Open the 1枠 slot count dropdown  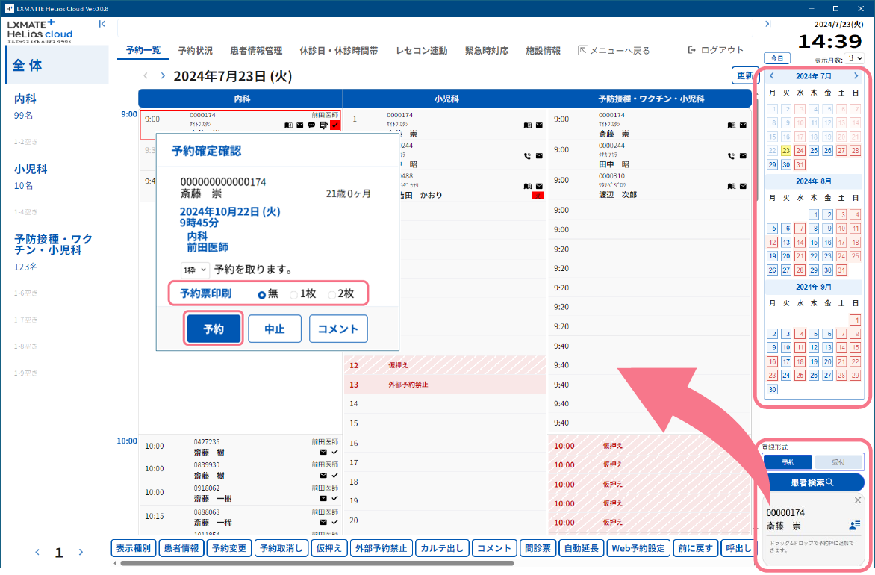(194, 270)
